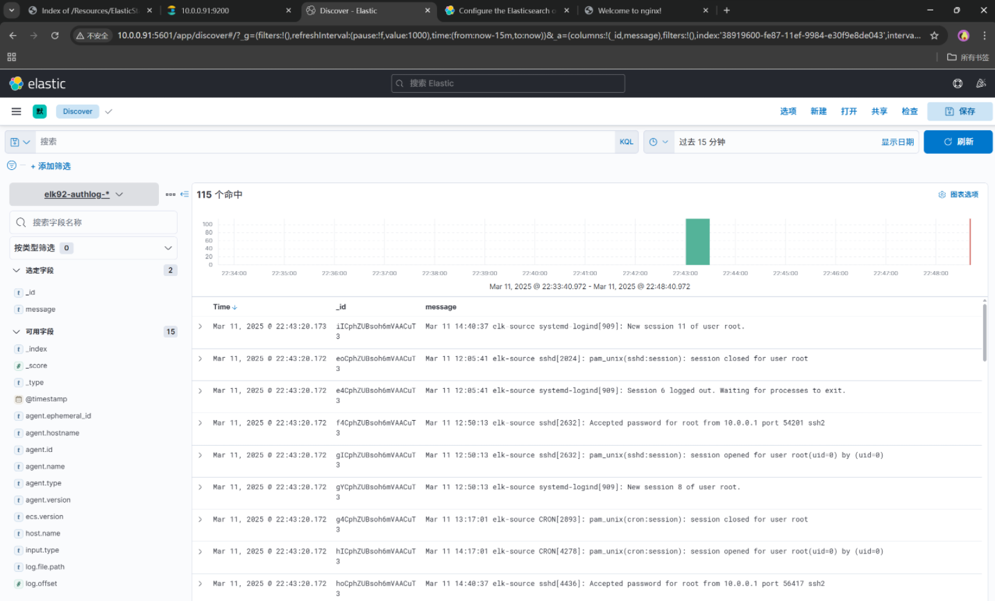Click 新建 to create new search

(819, 112)
